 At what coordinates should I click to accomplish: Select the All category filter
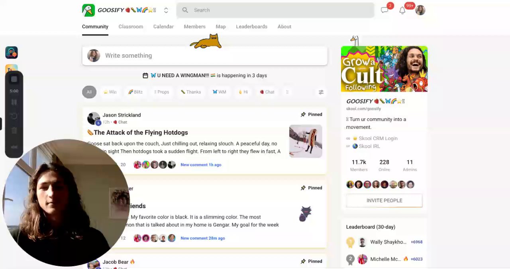coord(89,92)
